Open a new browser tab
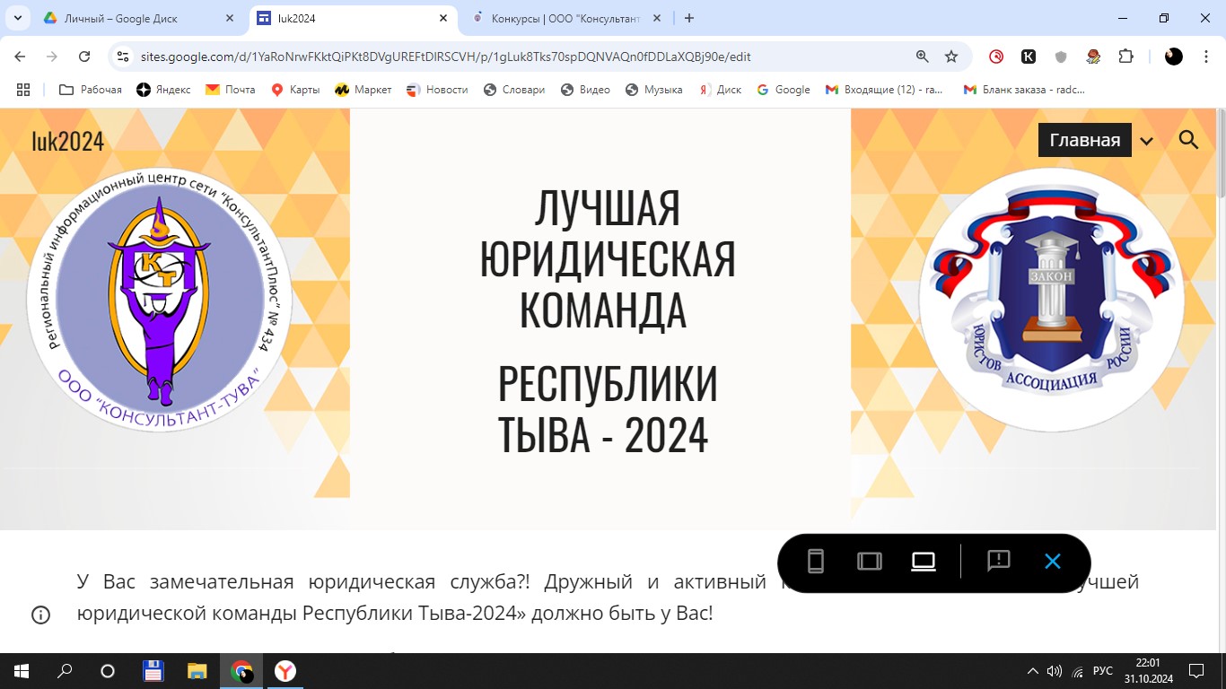The height and width of the screenshot is (689, 1226). coord(689,18)
